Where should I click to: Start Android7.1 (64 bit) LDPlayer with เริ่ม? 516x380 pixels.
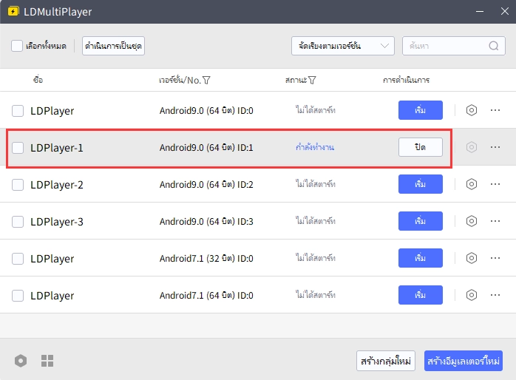click(420, 295)
